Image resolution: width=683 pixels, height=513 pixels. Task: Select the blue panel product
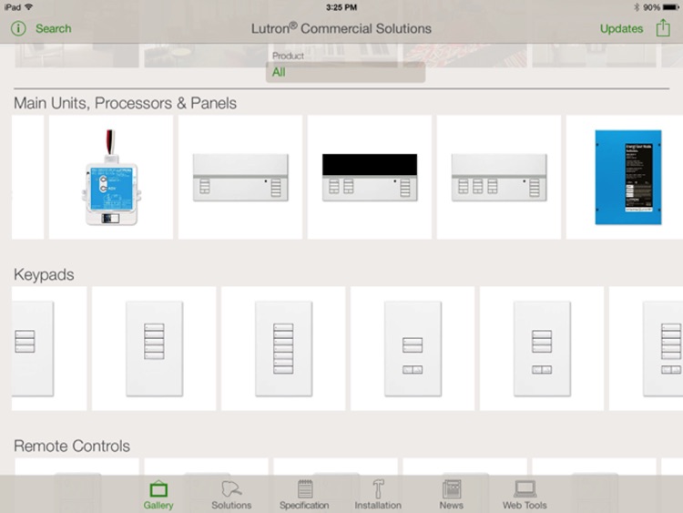625,177
